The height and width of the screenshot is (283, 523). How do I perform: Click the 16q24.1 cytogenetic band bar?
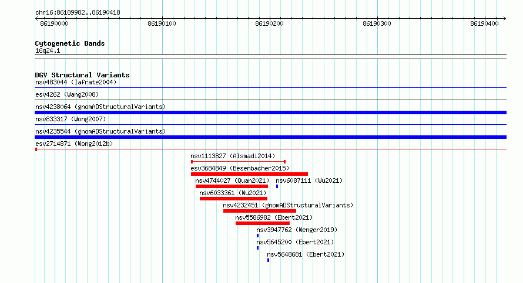(270, 57)
